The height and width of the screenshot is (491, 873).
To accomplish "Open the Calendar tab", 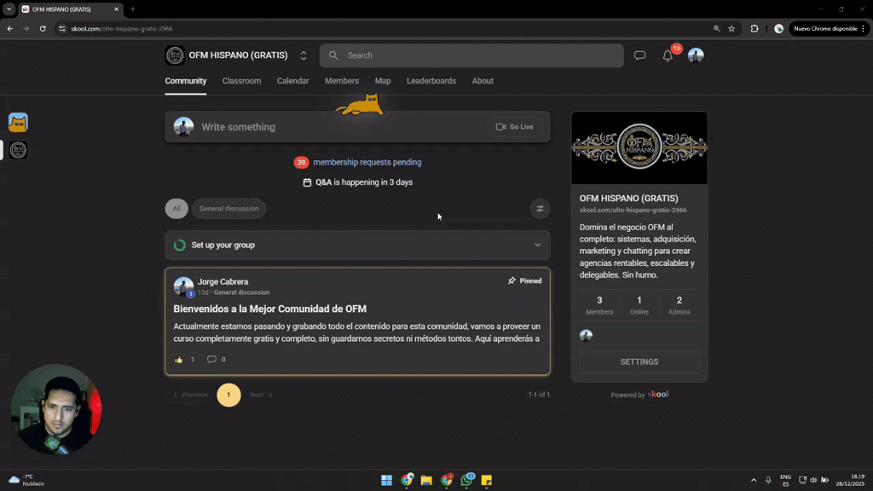I will tap(293, 81).
